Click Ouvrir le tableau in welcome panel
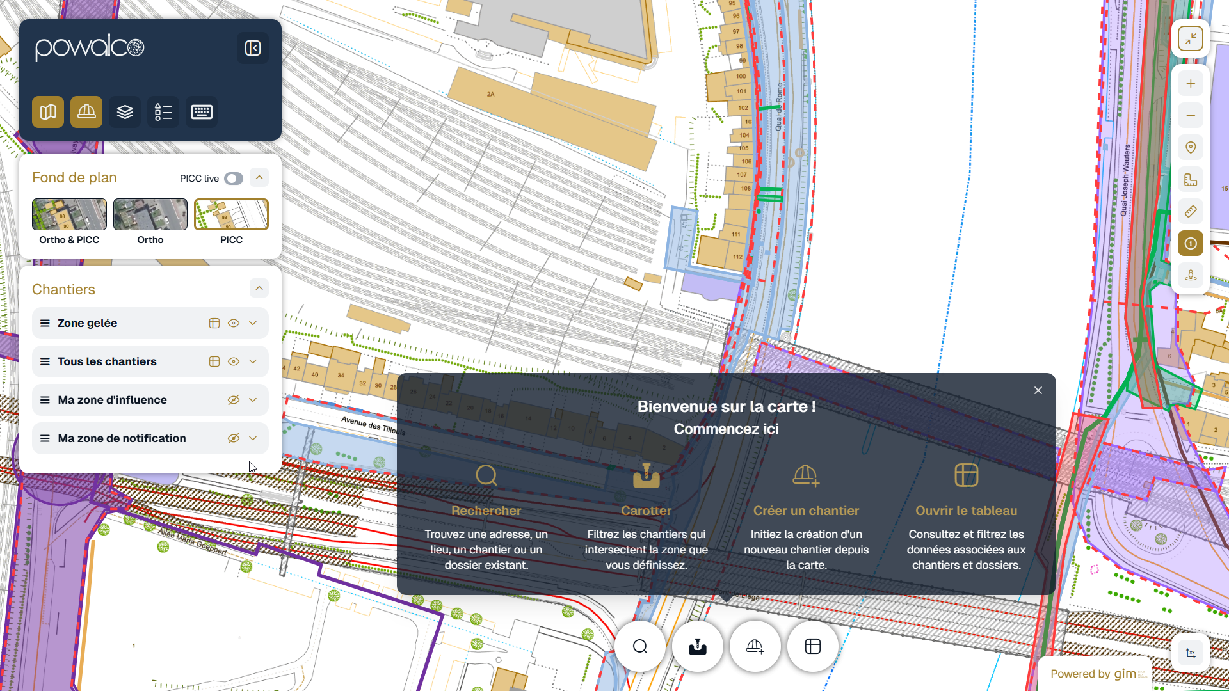 pos(966,510)
